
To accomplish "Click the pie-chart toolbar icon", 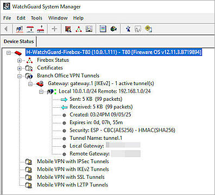I will pos(113,29).
